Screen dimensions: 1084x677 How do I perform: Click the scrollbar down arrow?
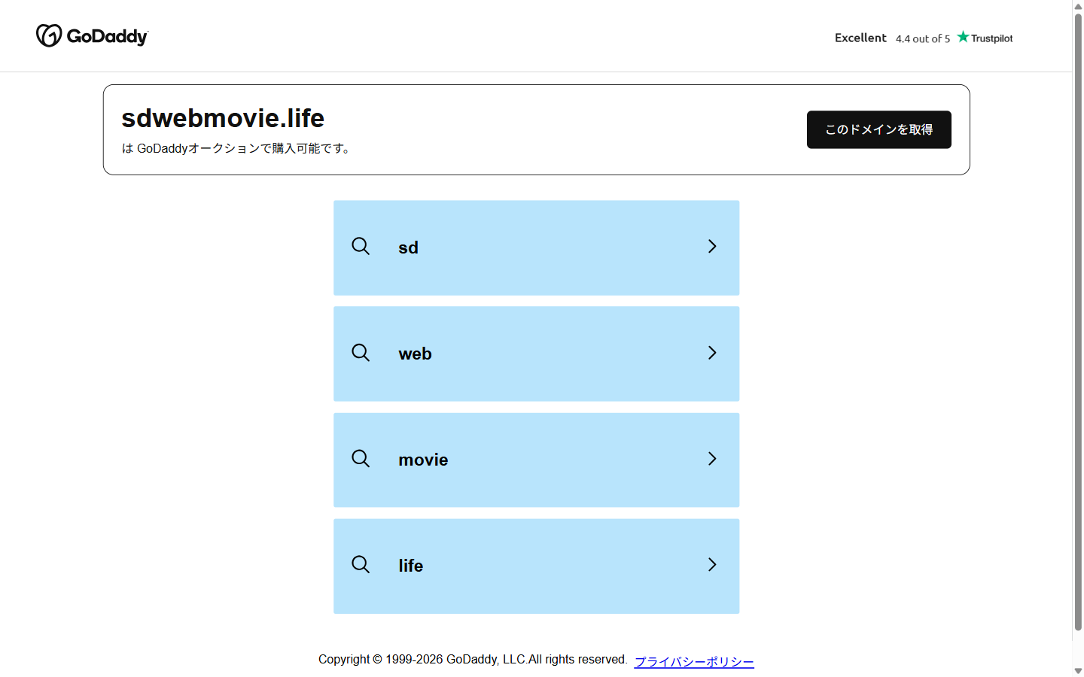(x=1078, y=670)
